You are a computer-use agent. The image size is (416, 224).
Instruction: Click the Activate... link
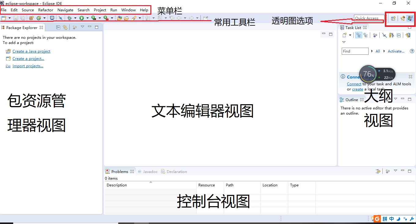pos(396,51)
